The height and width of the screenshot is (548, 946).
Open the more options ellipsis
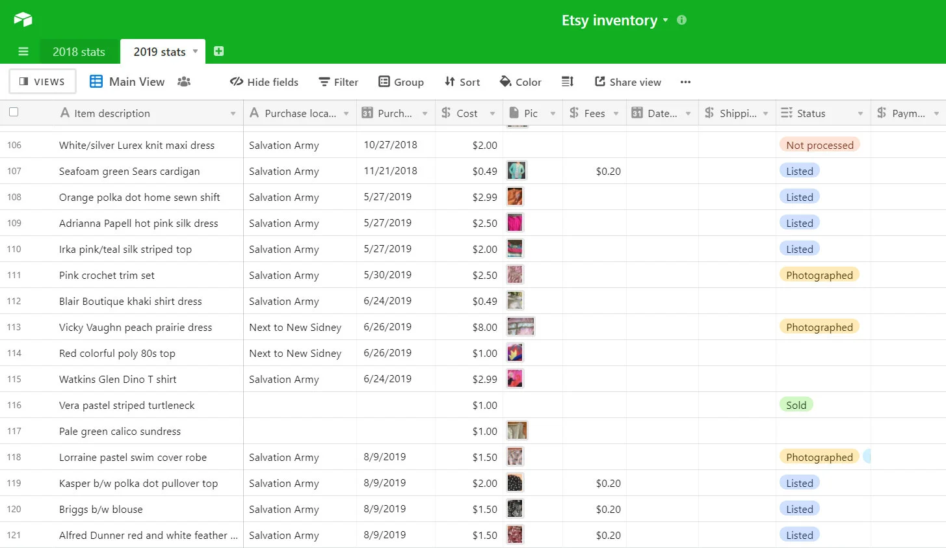(685, 82)
